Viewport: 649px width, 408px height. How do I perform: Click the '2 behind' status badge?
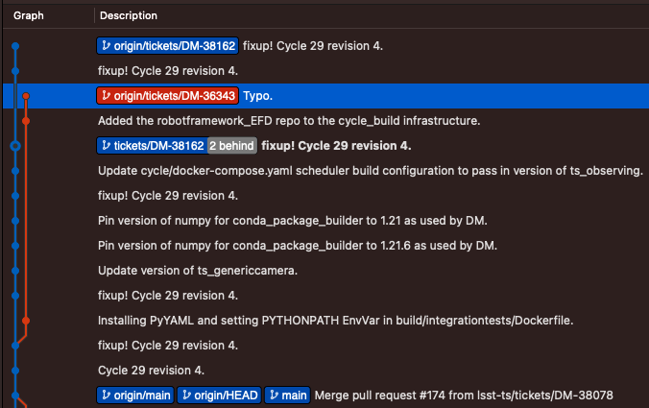pos(231,146)
